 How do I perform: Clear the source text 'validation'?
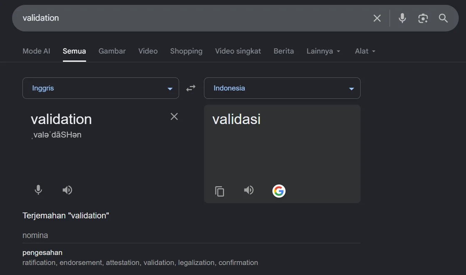coord(174,117)
